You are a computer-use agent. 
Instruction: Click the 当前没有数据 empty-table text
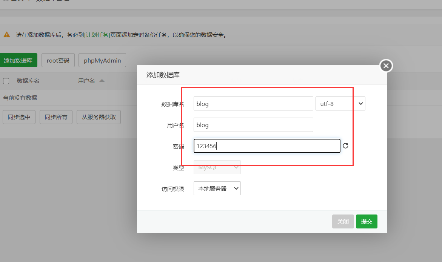point(20,98)
